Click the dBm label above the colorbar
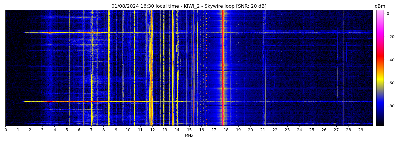 [380, 6]
